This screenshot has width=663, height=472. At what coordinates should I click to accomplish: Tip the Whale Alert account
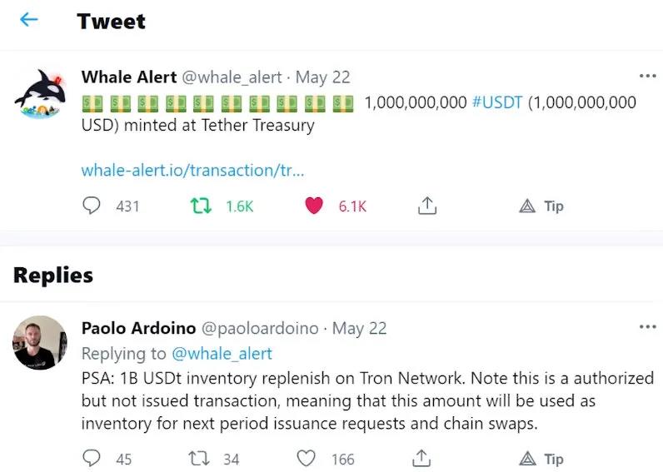(541, 206)
